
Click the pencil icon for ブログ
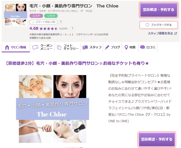[x=107, y=47]
